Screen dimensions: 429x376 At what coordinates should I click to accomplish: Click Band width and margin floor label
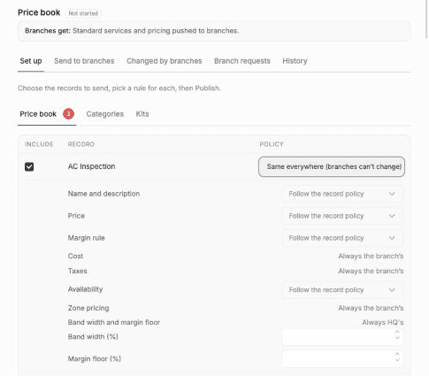pyautogui.click(x=114, y=322)
